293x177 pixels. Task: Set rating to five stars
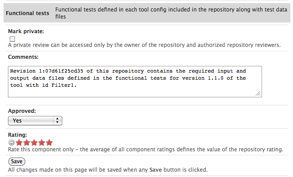49,142
